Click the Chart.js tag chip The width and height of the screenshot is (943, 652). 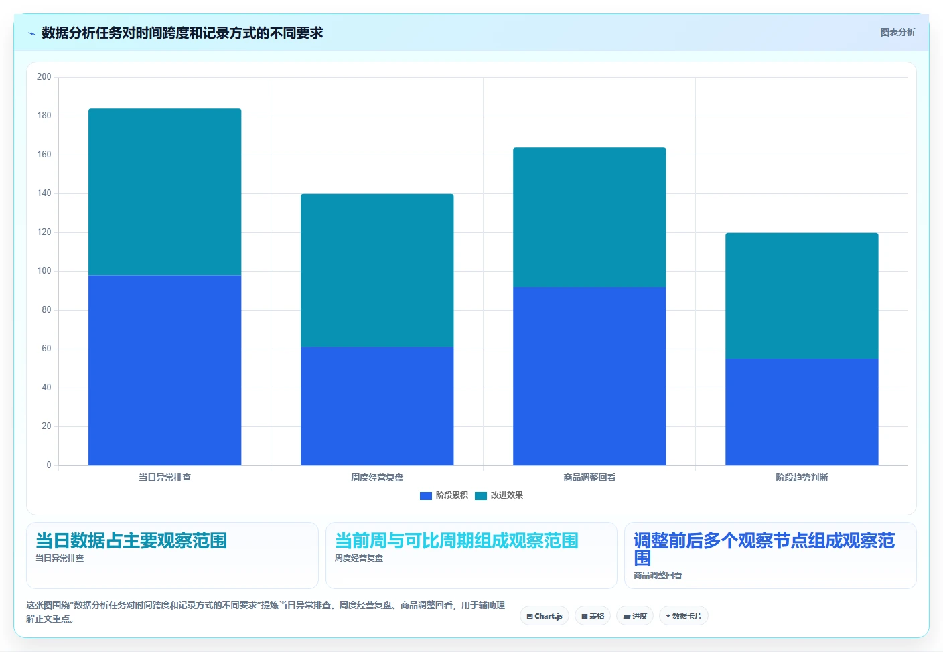(545, 616)
